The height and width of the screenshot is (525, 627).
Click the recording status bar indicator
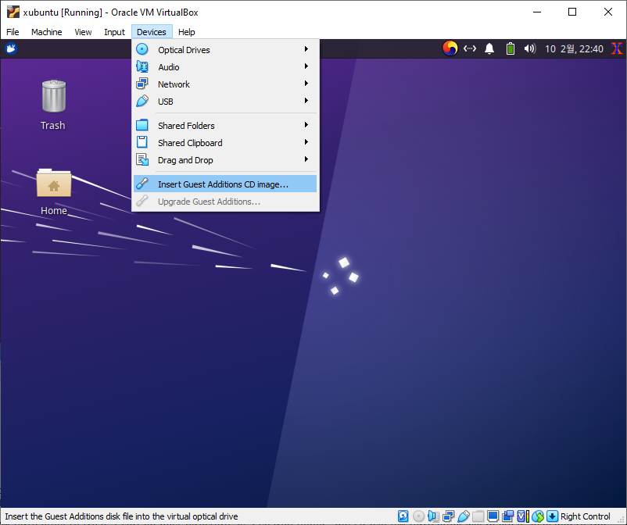tap(508, 516)
